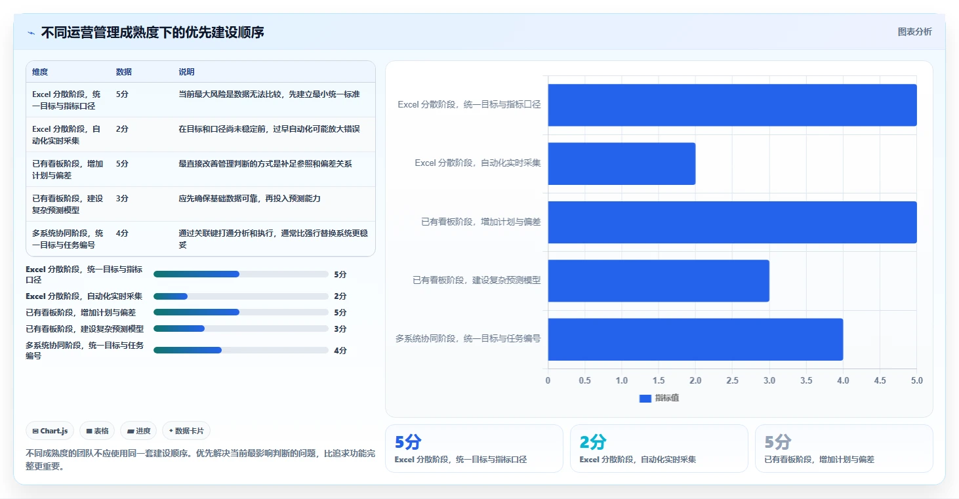The image size is (959, 499).
Task: Click description '当前最大风险是数据无法比较，先建立最小统一标准'
Action: [269, 94]
